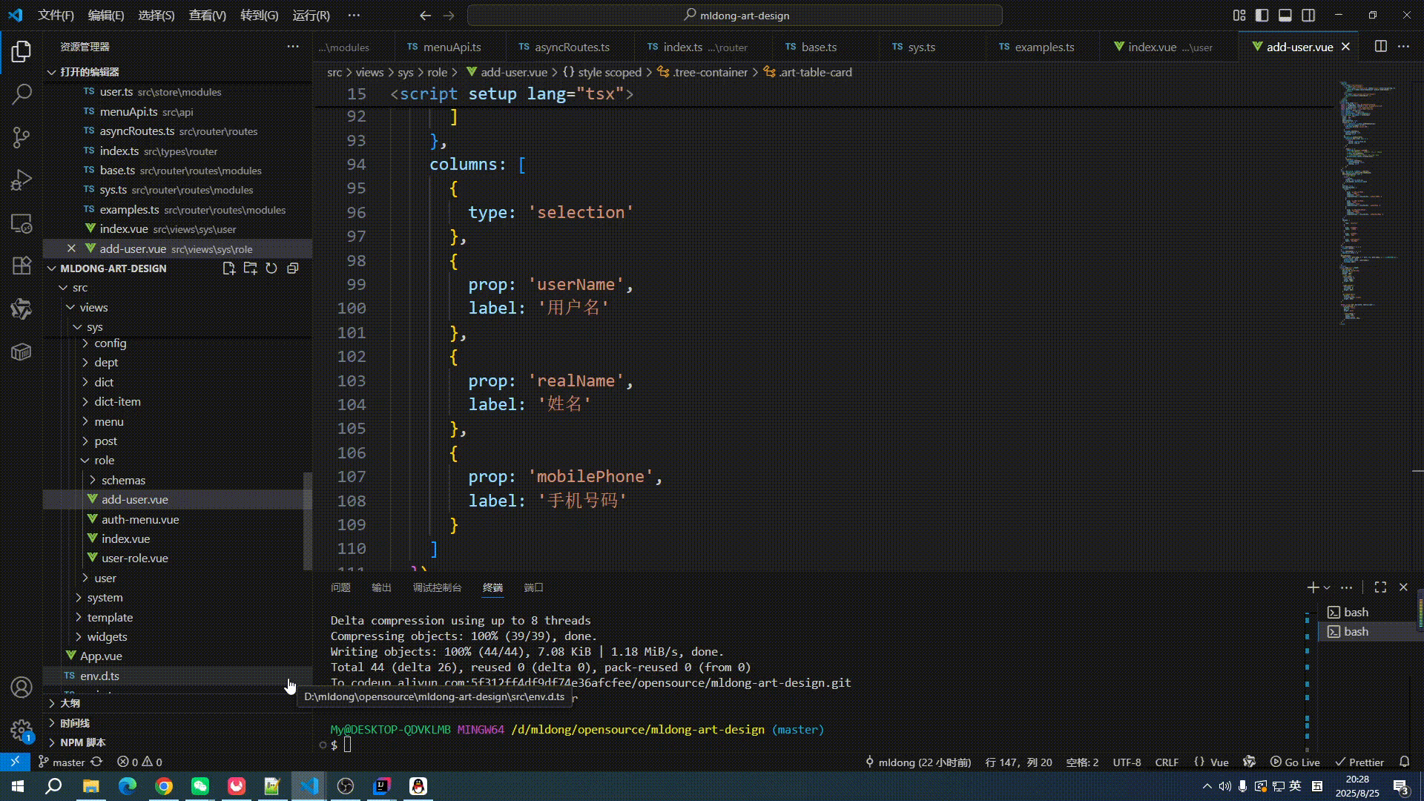The width and height of the screenshot is (1424, 801).
Task: Open the Source Control view
Action: (22, 137)
